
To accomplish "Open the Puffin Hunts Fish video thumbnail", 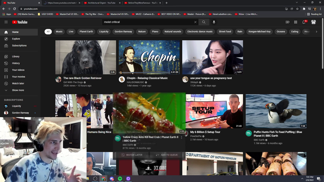I will [x=276, y=111].
